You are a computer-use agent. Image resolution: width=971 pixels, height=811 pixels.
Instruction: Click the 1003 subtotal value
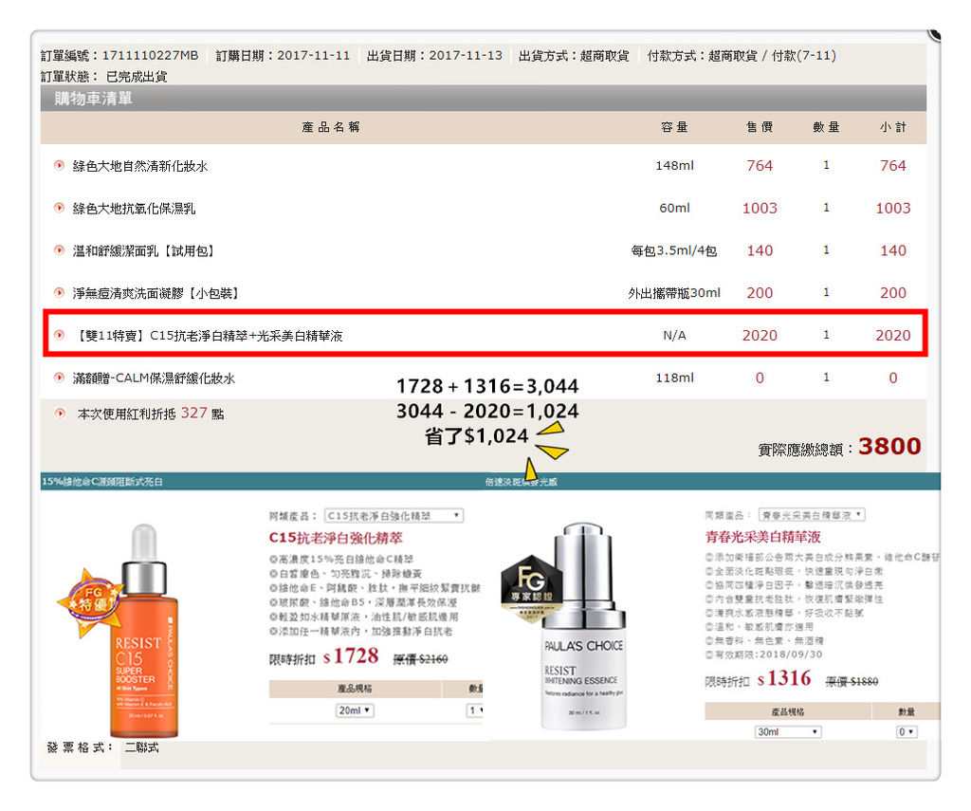pos(893,208)
